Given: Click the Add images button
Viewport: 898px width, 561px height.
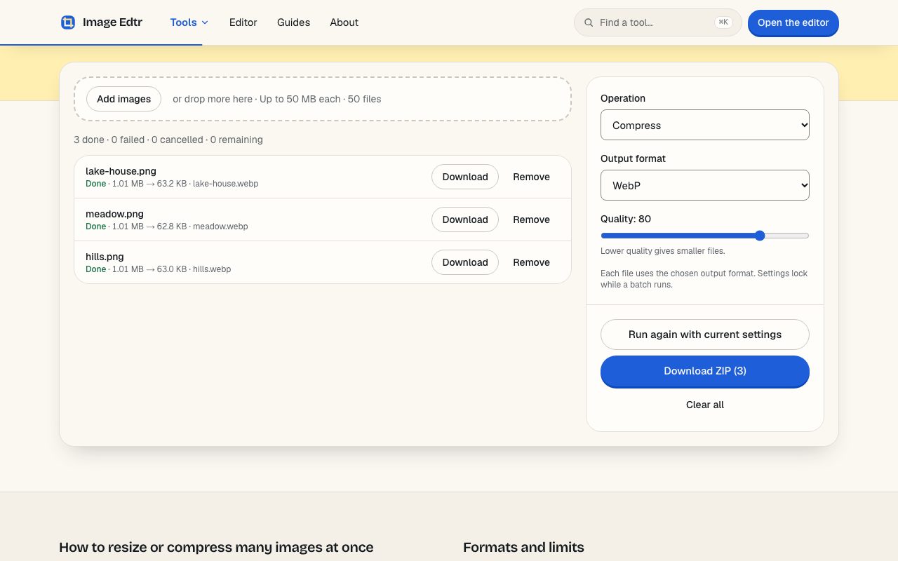Looking at the screenshot, I should [123, 99].
